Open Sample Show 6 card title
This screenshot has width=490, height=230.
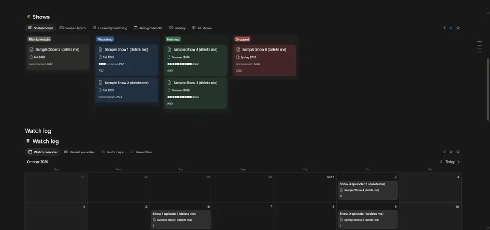[264, 49]
